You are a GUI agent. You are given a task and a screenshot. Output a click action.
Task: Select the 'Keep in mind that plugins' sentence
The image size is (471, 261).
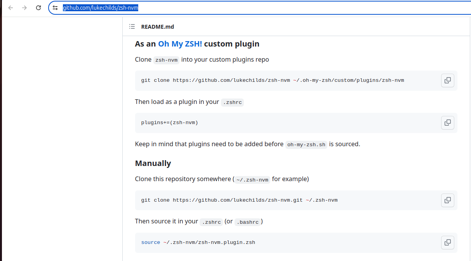248,144
